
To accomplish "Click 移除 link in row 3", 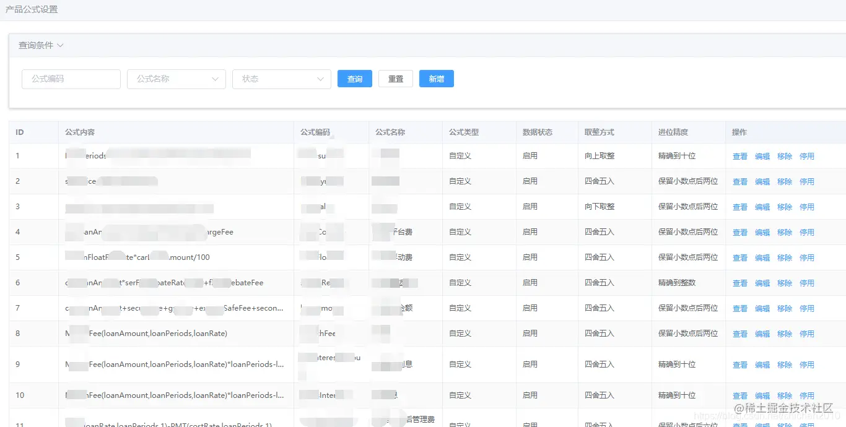I will coord(785,207).
